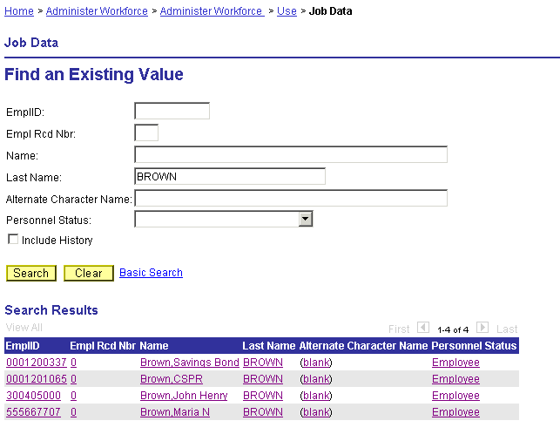The image size is (560, 441).
Task: Click the yellow Search button
Action: [x=31, y=273]
